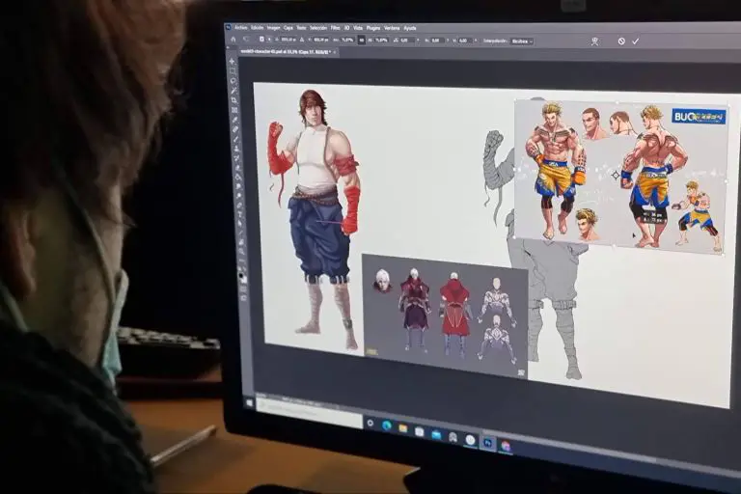Switch to warp mode icon in options bar
This screenshot has width=741, height=494.
(x=595, y=41)
